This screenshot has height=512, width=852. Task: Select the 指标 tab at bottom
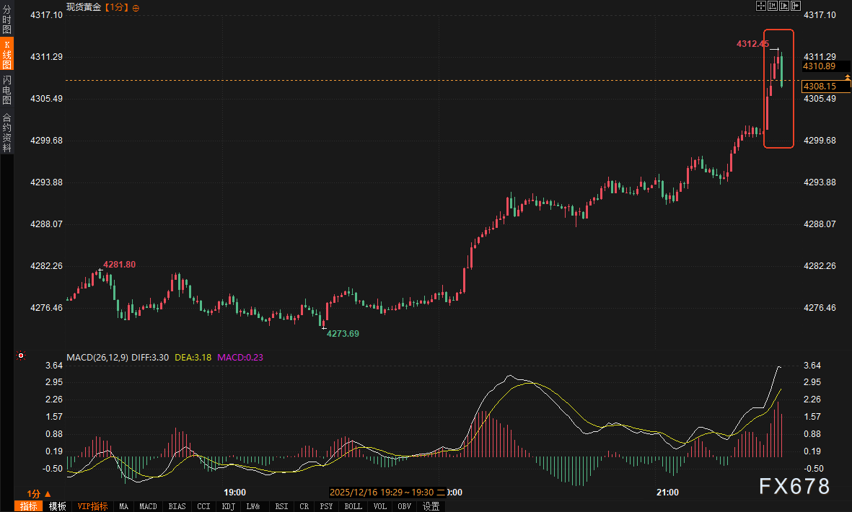(x=29, y=506)
